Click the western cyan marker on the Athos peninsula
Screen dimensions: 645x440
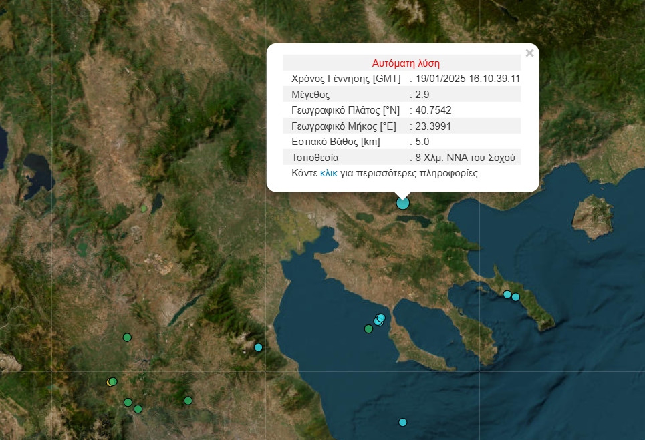(507, 294)
